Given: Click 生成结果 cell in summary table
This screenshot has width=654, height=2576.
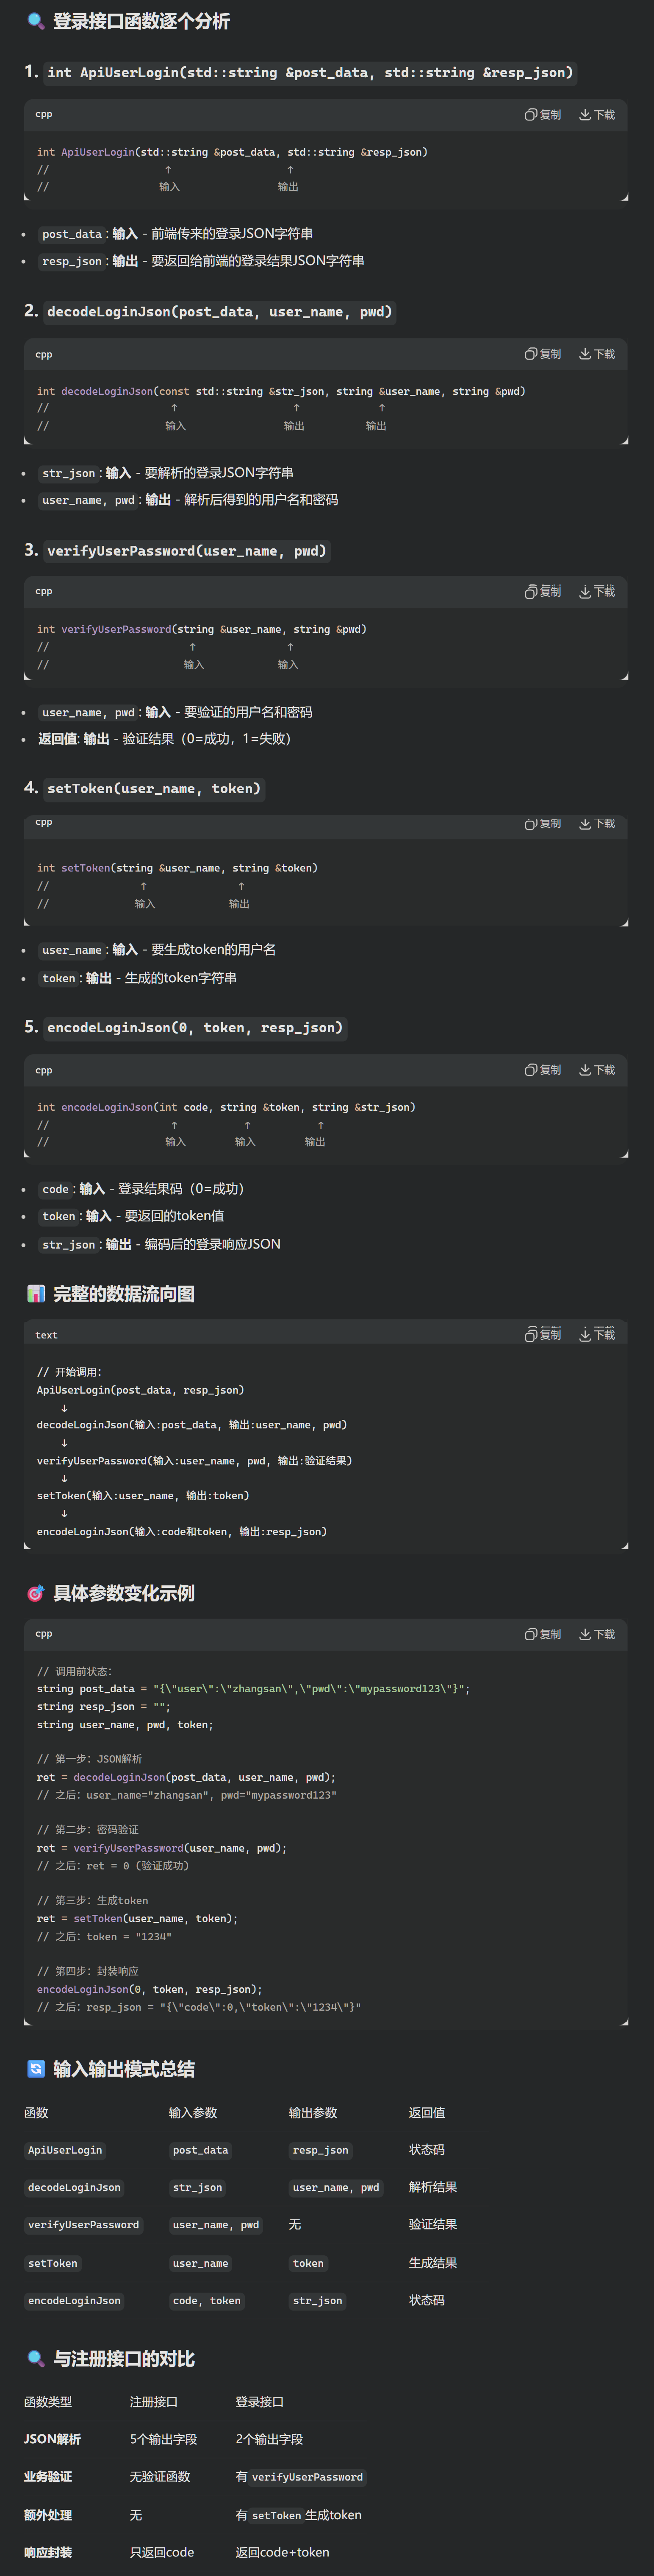Looking at the screenshot, I should click(432, 2262).
